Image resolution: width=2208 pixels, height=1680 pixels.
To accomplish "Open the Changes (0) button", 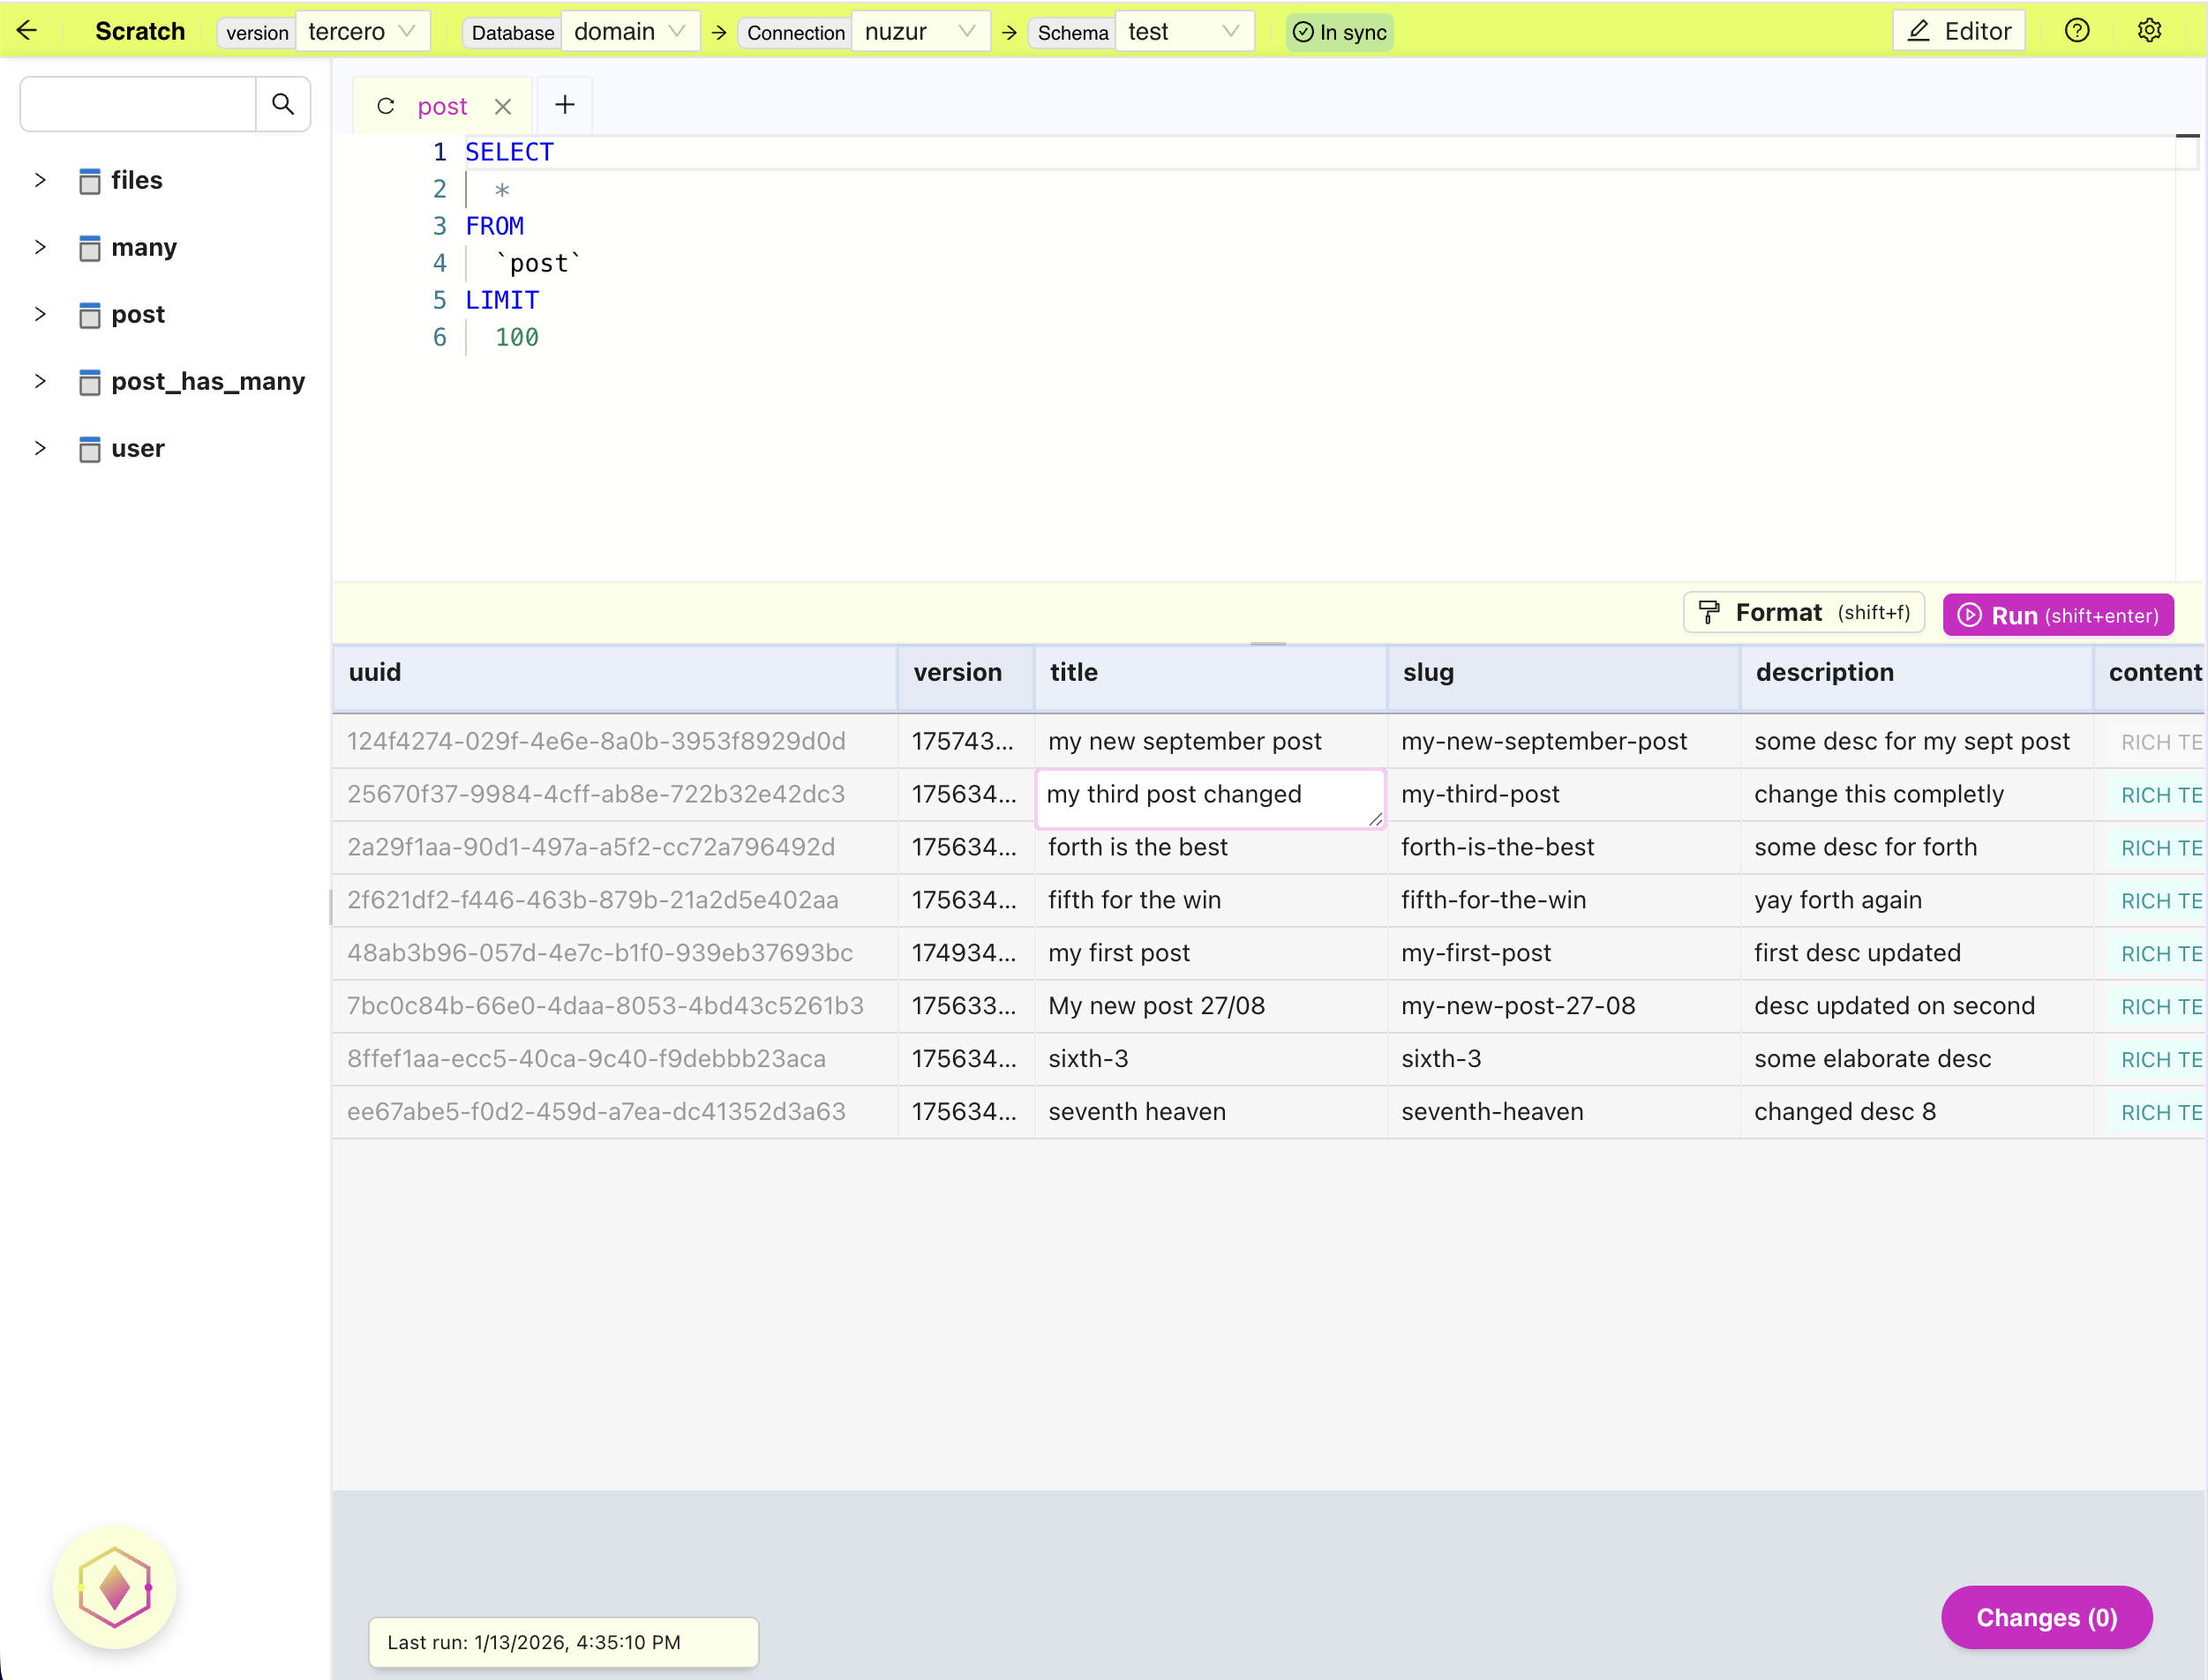I will 2046,1617.
